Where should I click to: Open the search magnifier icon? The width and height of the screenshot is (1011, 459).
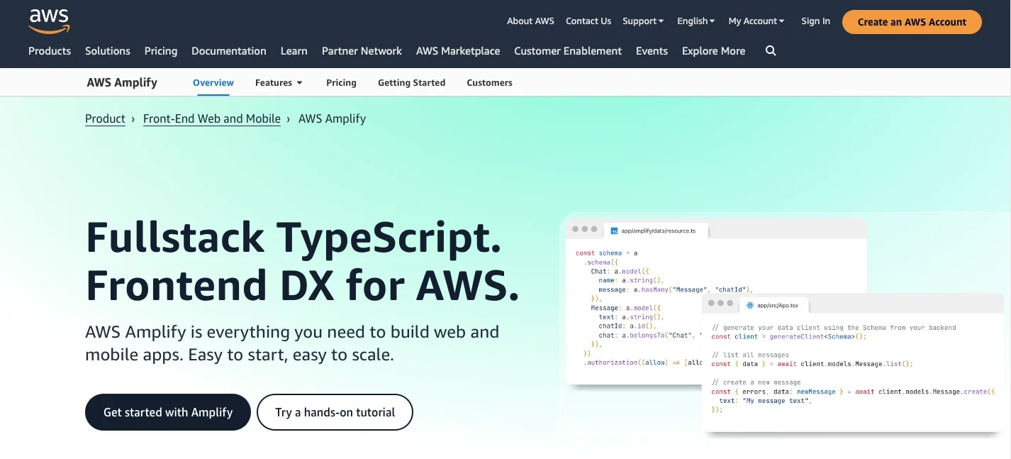point(771,51)
